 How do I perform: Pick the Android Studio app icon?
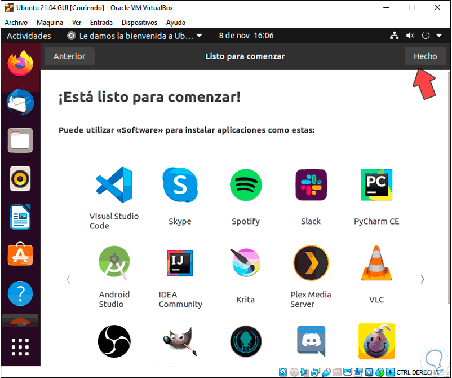pyautogui.click(x=114, y=263)
